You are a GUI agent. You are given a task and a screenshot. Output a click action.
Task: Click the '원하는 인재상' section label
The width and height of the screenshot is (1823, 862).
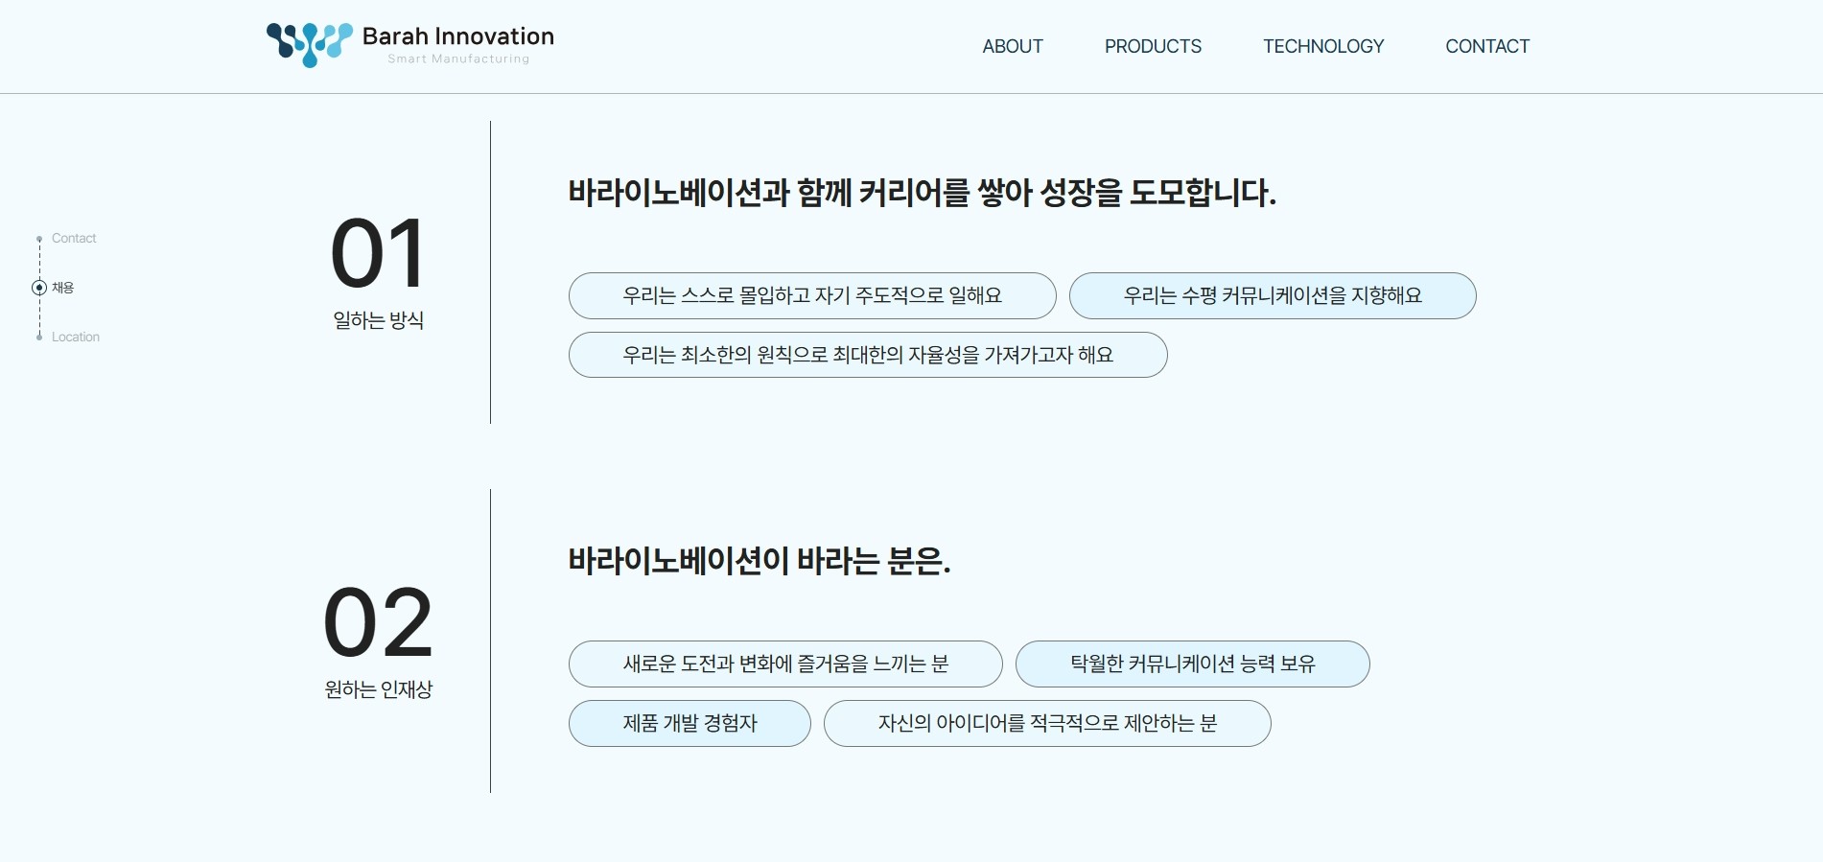coord(377,688)
